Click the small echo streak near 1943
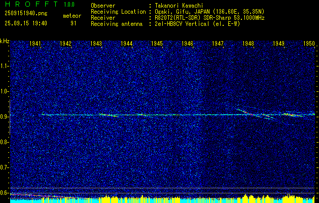Viewport: 319px width, 203px height. 109,115
